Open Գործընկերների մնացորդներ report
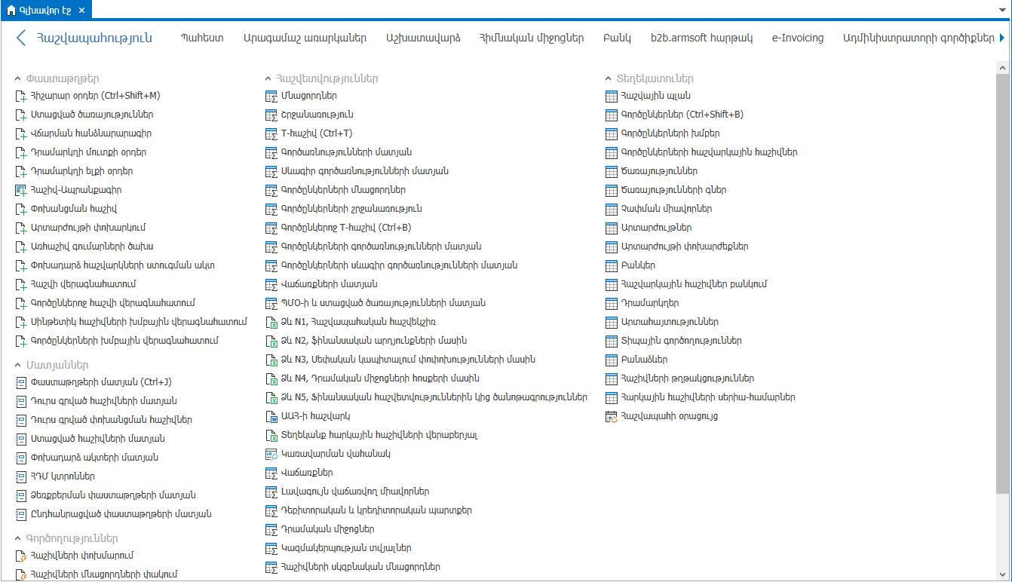Viewport: 1012px width, 582px height. 343,191
